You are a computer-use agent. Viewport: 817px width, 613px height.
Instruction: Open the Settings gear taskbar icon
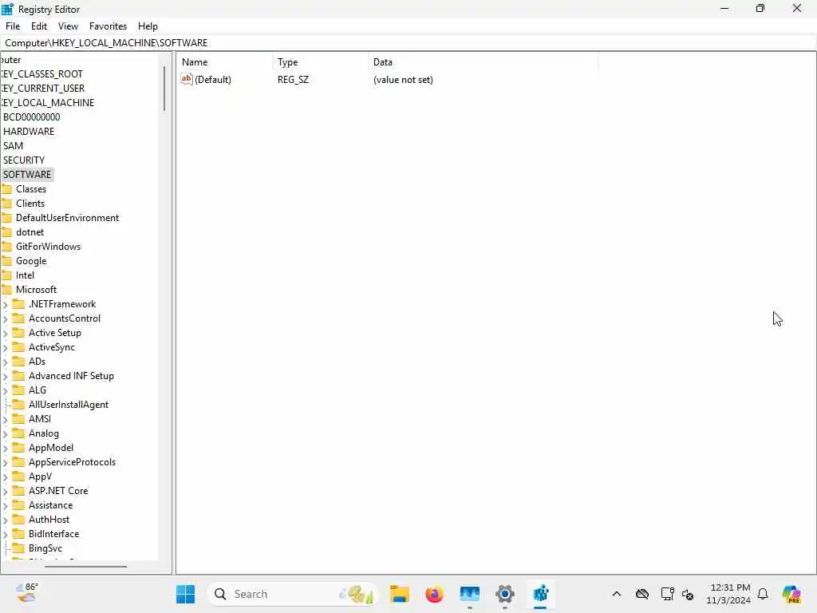[505, 594]
